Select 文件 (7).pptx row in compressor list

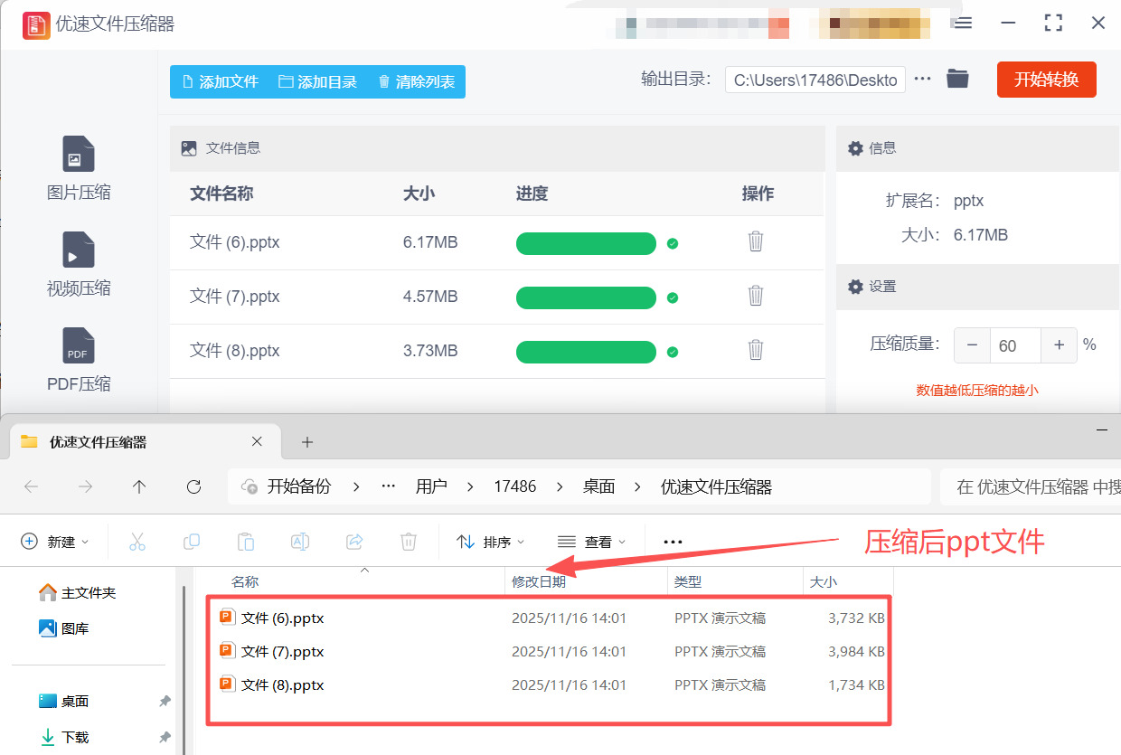click(497, 297)
